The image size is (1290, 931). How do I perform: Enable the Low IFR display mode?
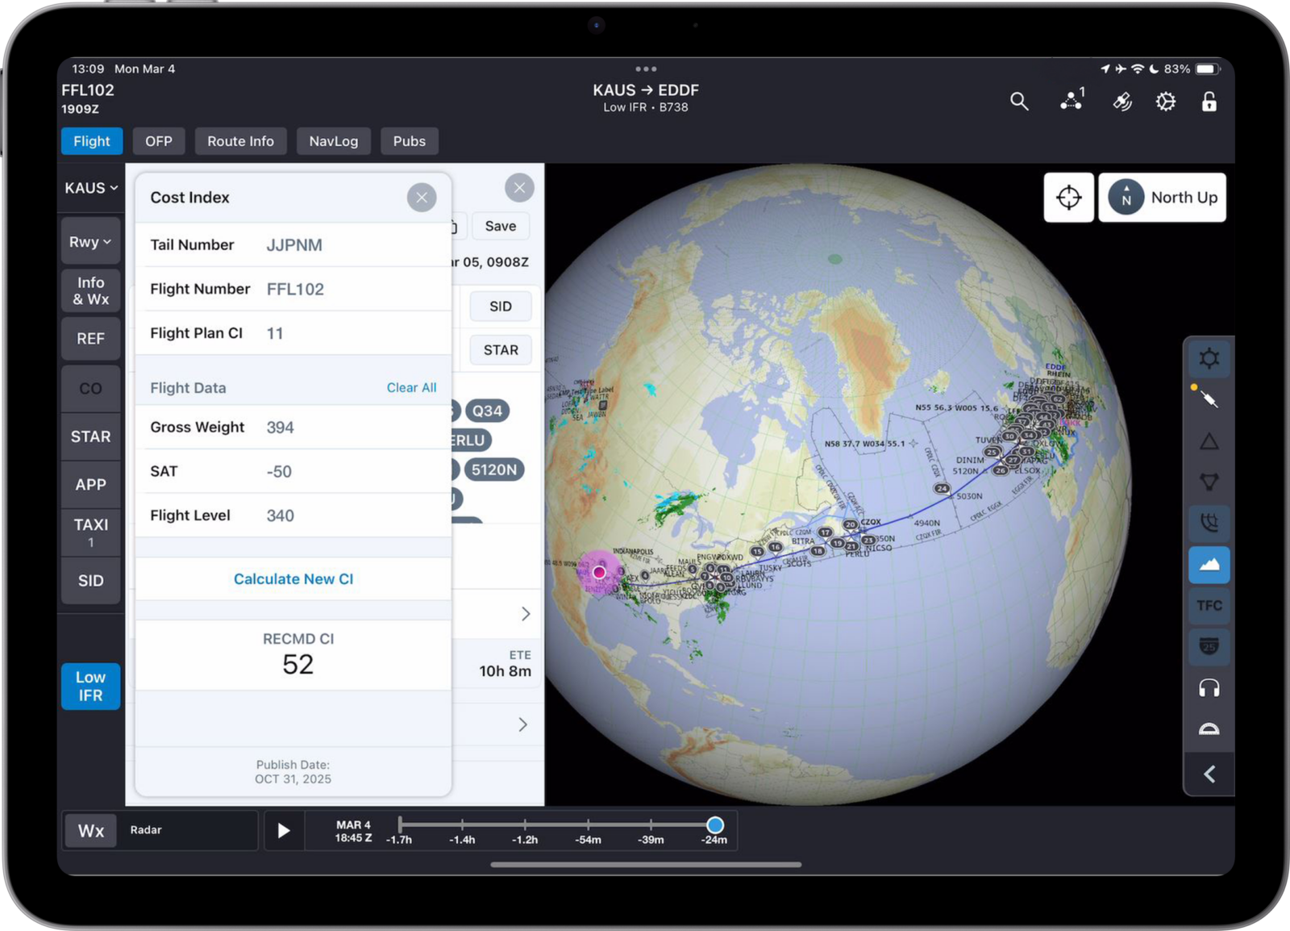(x=89, y=686)
